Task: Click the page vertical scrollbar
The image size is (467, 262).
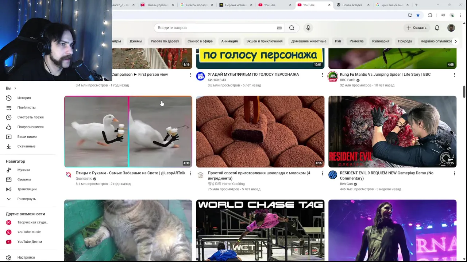Action: click(464, 92)
